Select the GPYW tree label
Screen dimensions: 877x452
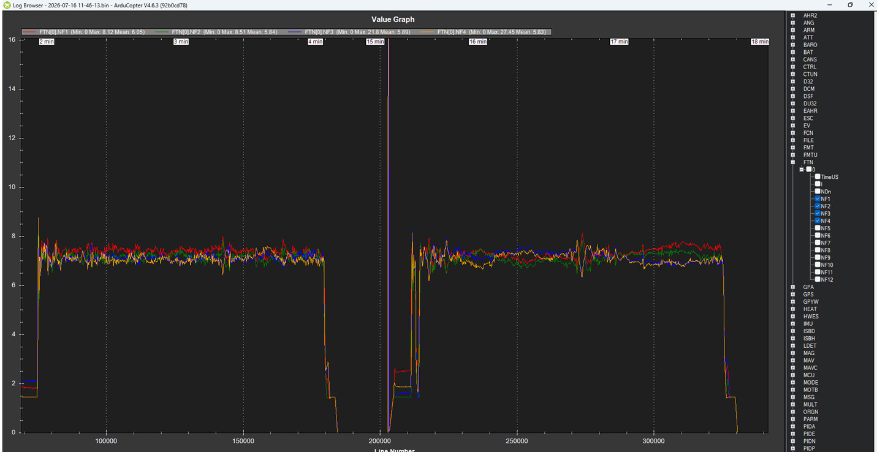811,302
